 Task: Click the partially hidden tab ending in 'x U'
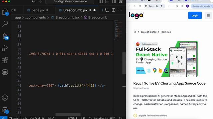click(x=13, y=10)
